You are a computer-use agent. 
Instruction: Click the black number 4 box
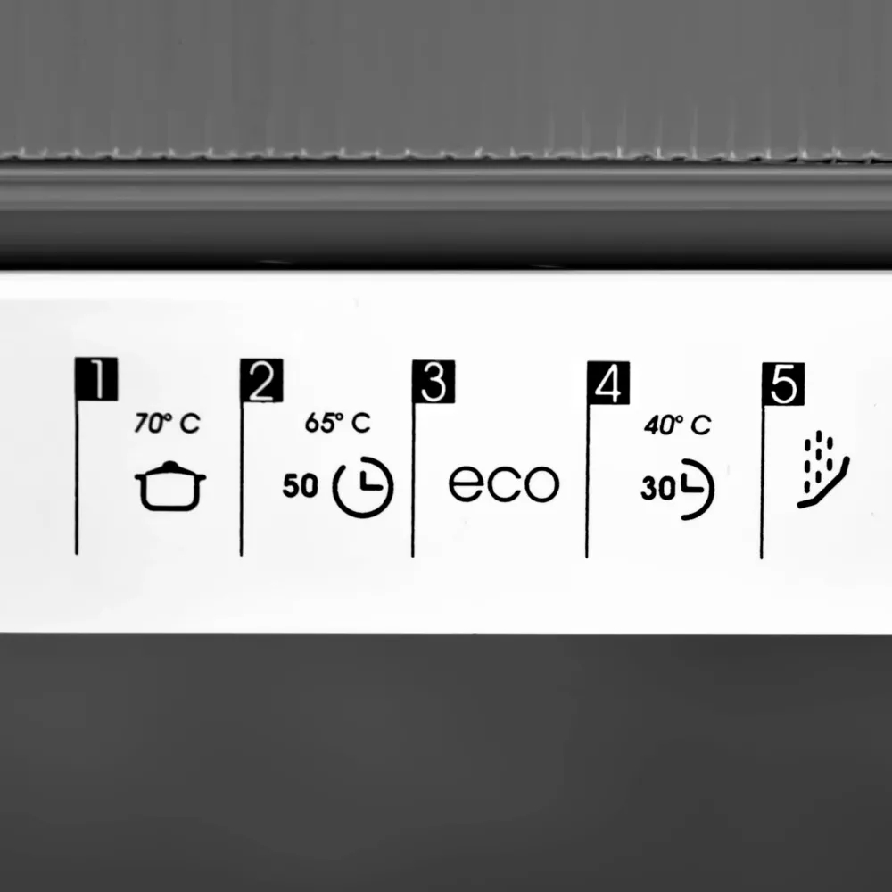tap(608, 383)
